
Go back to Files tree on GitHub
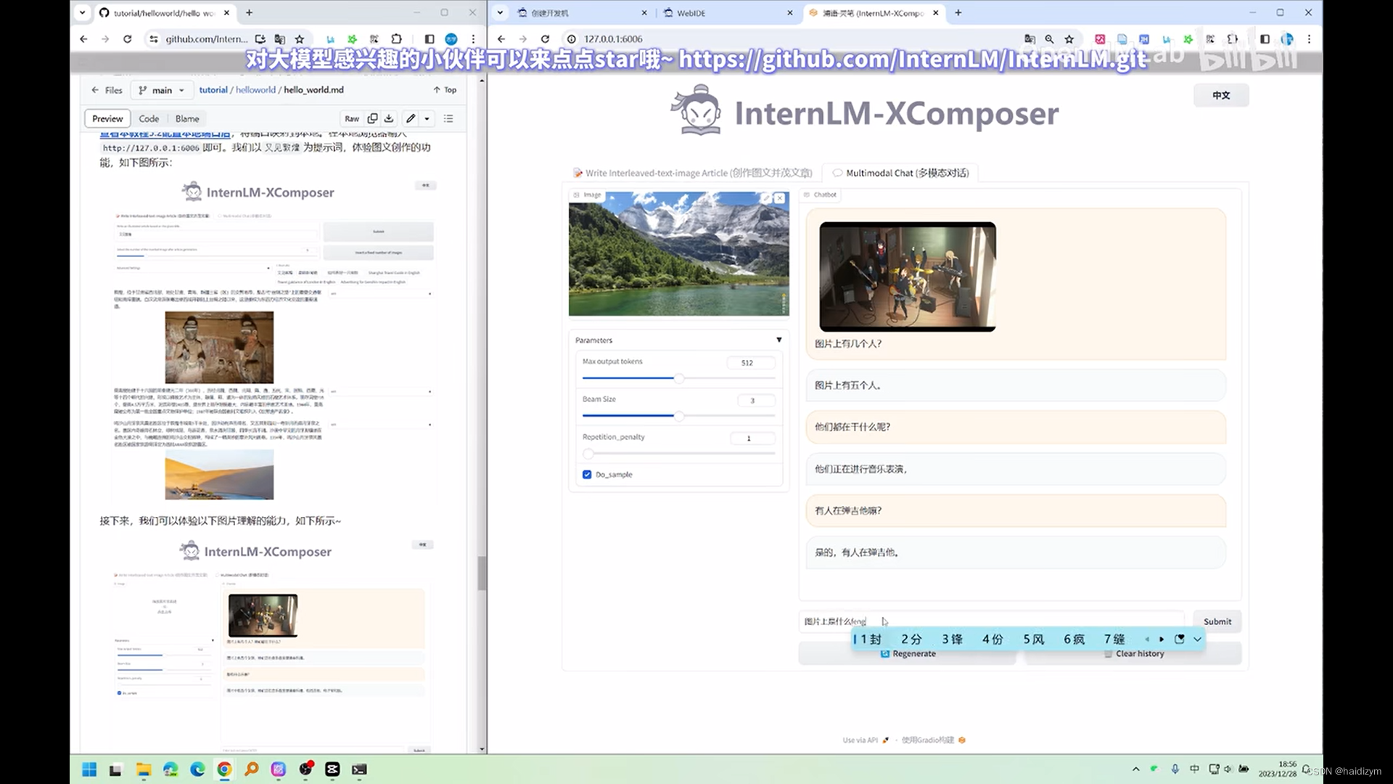pyautogui.click(x=107, y=90)
